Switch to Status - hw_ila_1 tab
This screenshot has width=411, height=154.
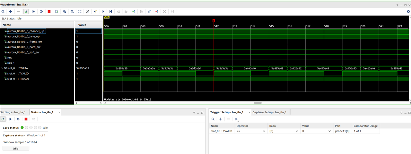click(x=43, y=112)
